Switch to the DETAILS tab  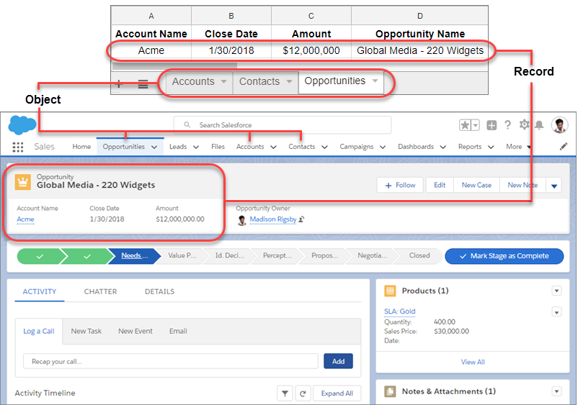(159, 291)
